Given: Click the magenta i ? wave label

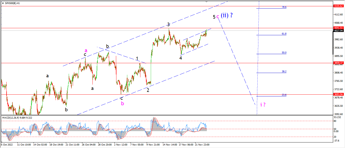Looking at the screenshot, I should (x=263, y=104).
